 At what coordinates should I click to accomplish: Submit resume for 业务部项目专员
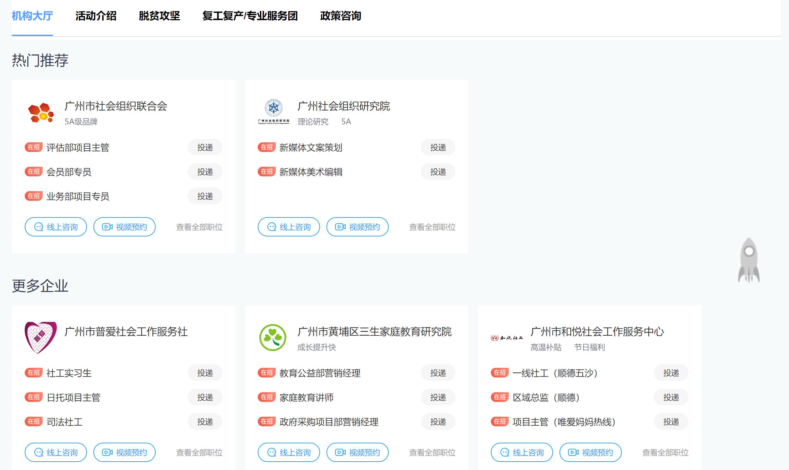(x=205, y=196)
